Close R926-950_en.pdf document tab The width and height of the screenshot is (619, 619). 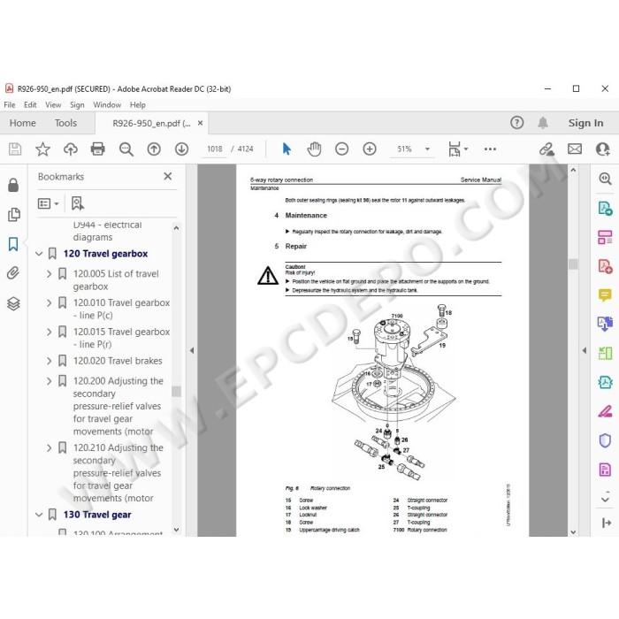[x=200, y=123]
